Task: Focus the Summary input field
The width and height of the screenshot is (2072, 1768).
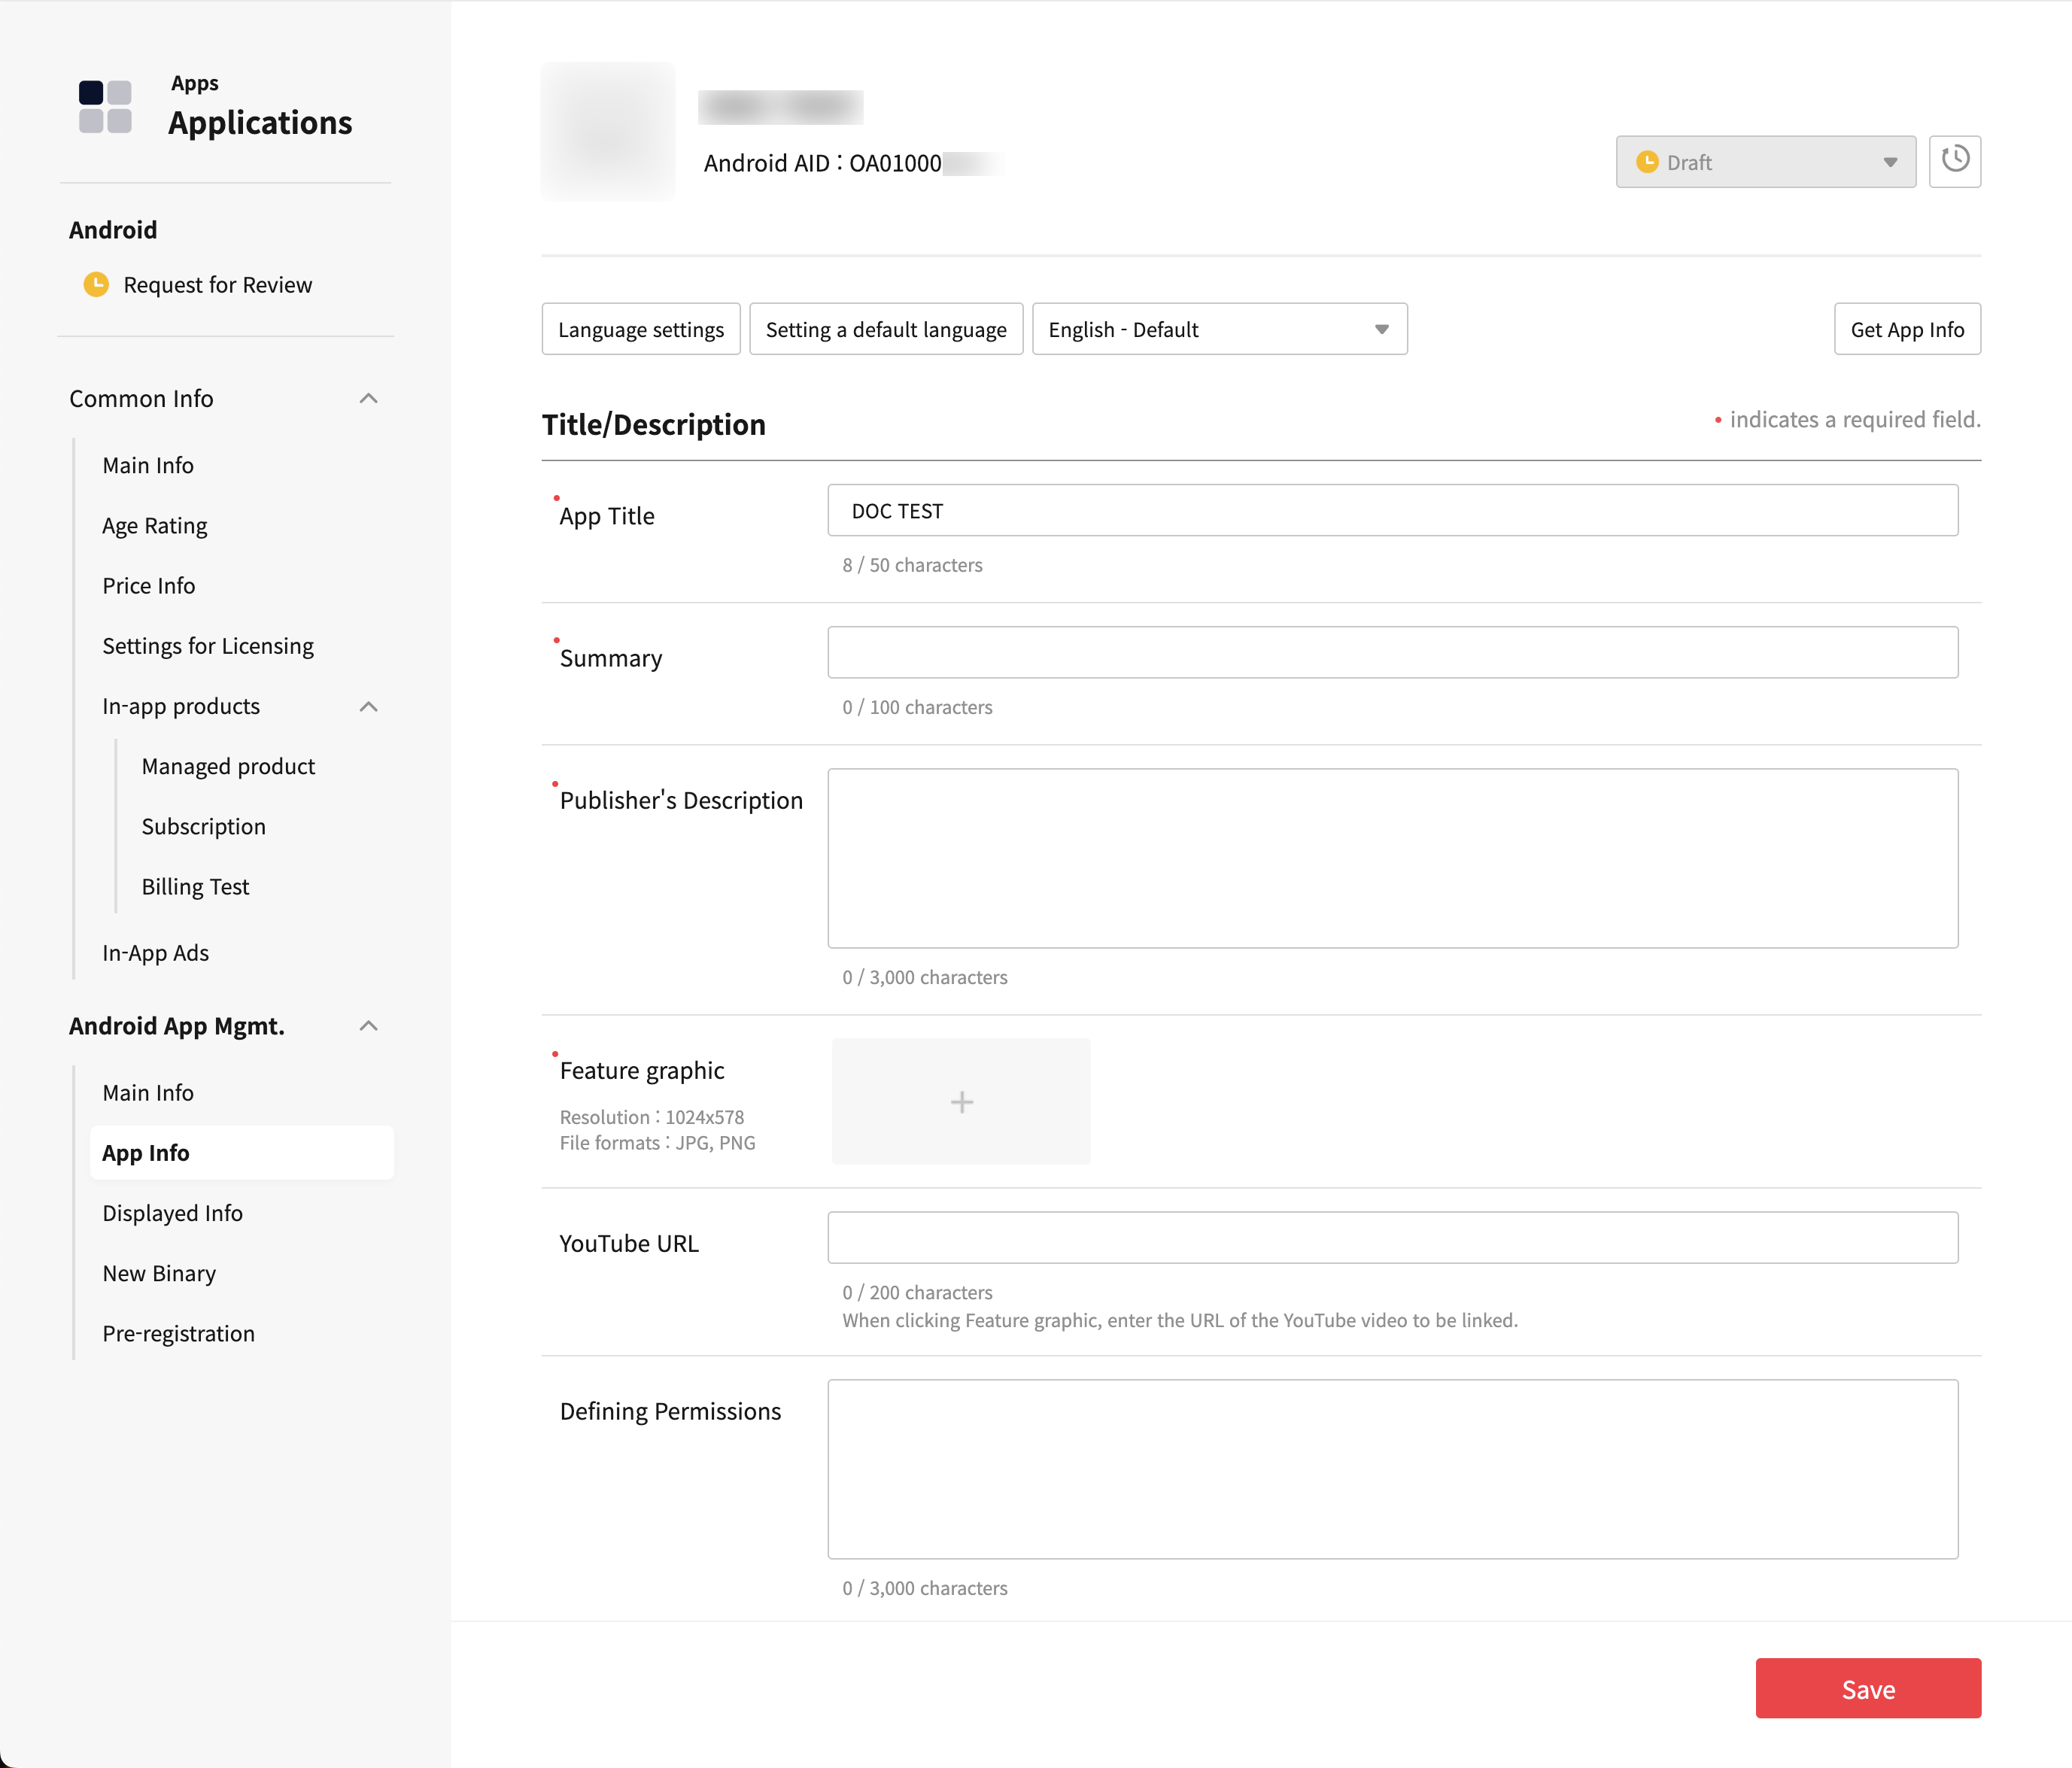Action: (x=1392, y=653)
